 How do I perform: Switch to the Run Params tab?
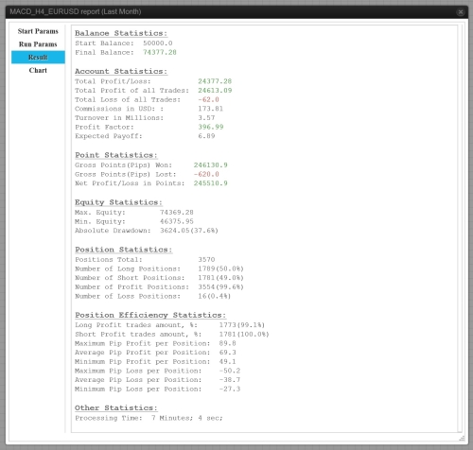(38, 44)
